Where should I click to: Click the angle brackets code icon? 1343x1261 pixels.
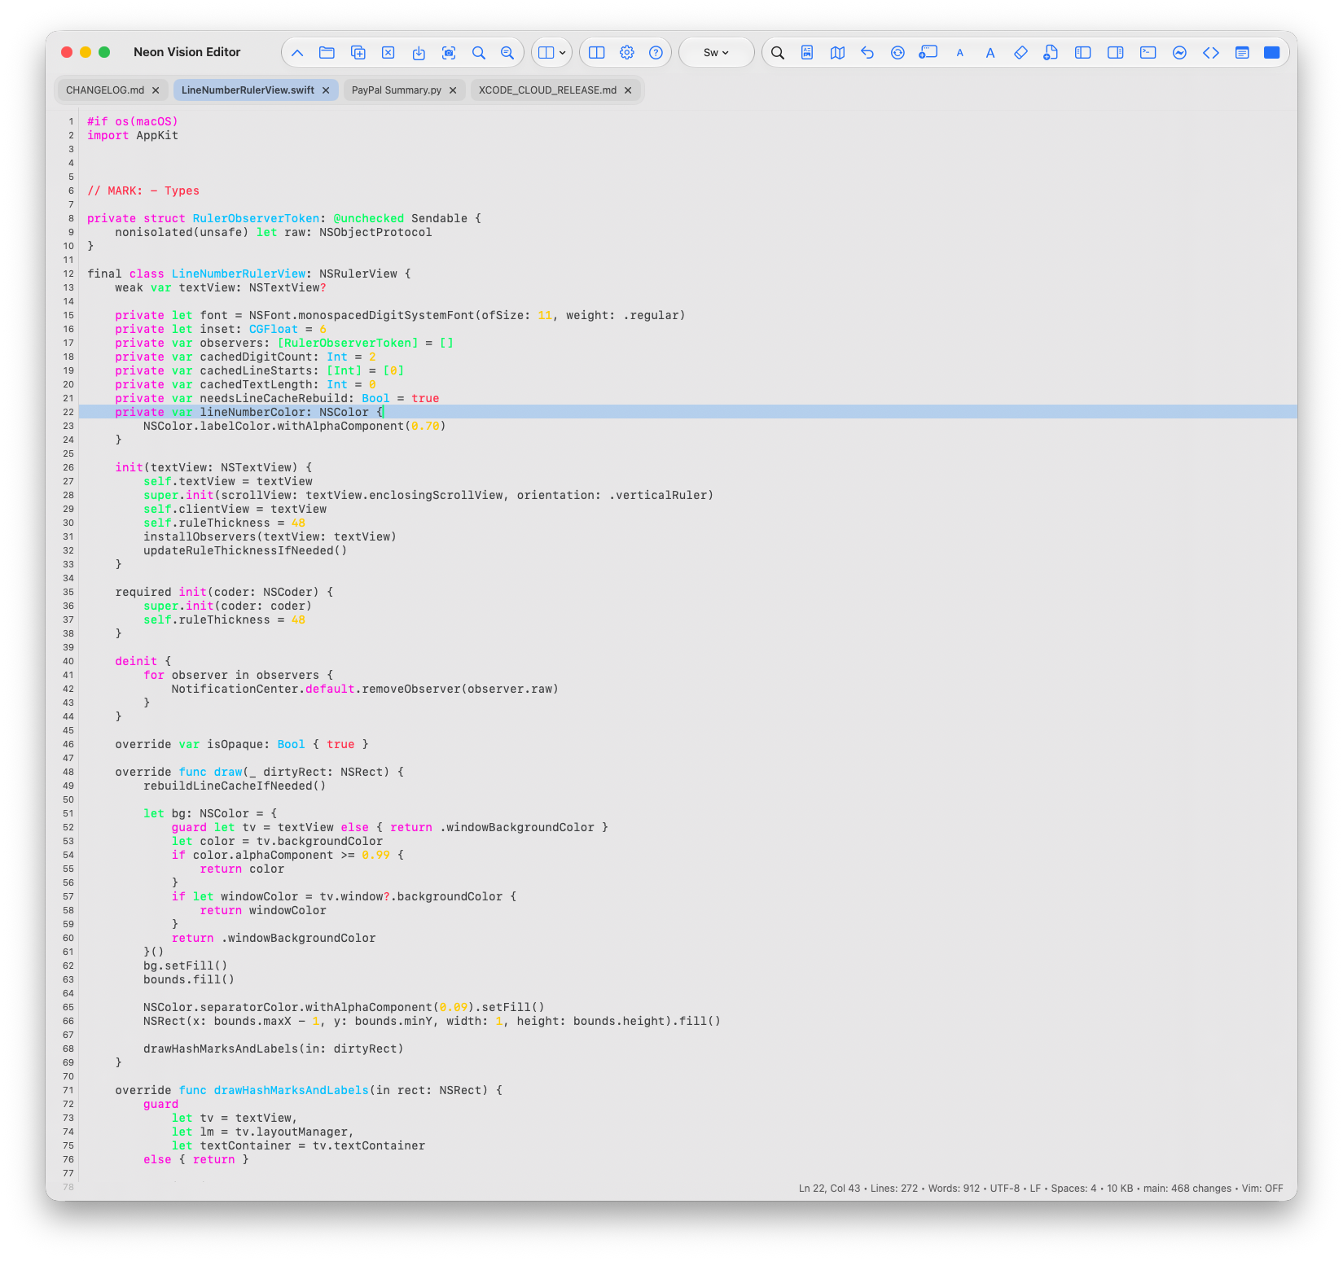(1211, 53)
